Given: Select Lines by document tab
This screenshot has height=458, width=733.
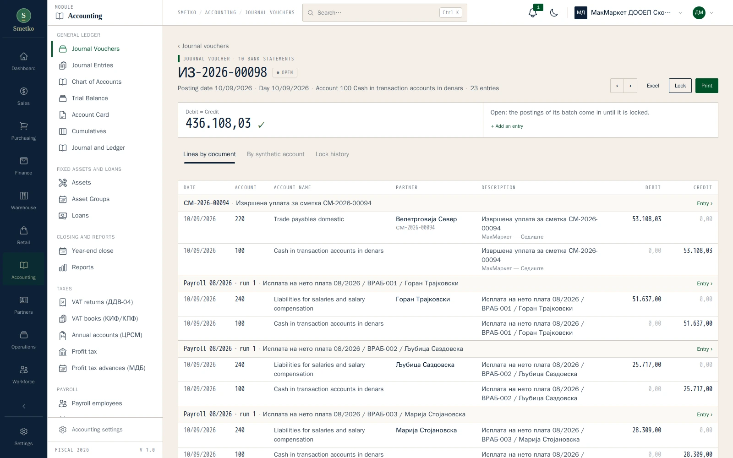Looking at the screenshot, I should click(x=209, y=154).
